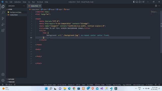Viewport: 162px width, 91px height.
Task: Open the Edit menu
Action: click(x=11, y=2)
